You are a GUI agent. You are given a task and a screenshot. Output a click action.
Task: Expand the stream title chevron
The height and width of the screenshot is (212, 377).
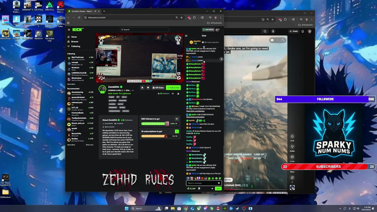(x=133, y=90)
